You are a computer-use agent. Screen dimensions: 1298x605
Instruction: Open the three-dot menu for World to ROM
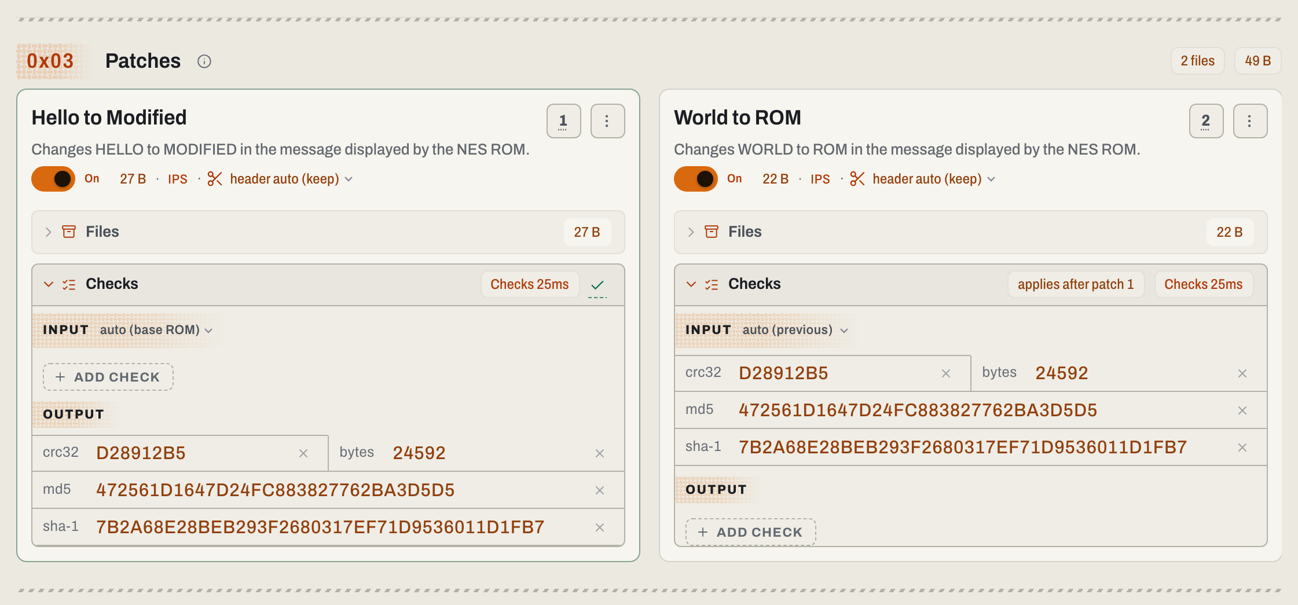1250,121
